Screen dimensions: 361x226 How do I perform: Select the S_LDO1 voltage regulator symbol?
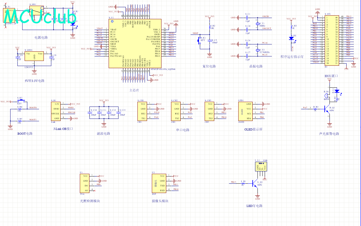[x=34, y=57]
